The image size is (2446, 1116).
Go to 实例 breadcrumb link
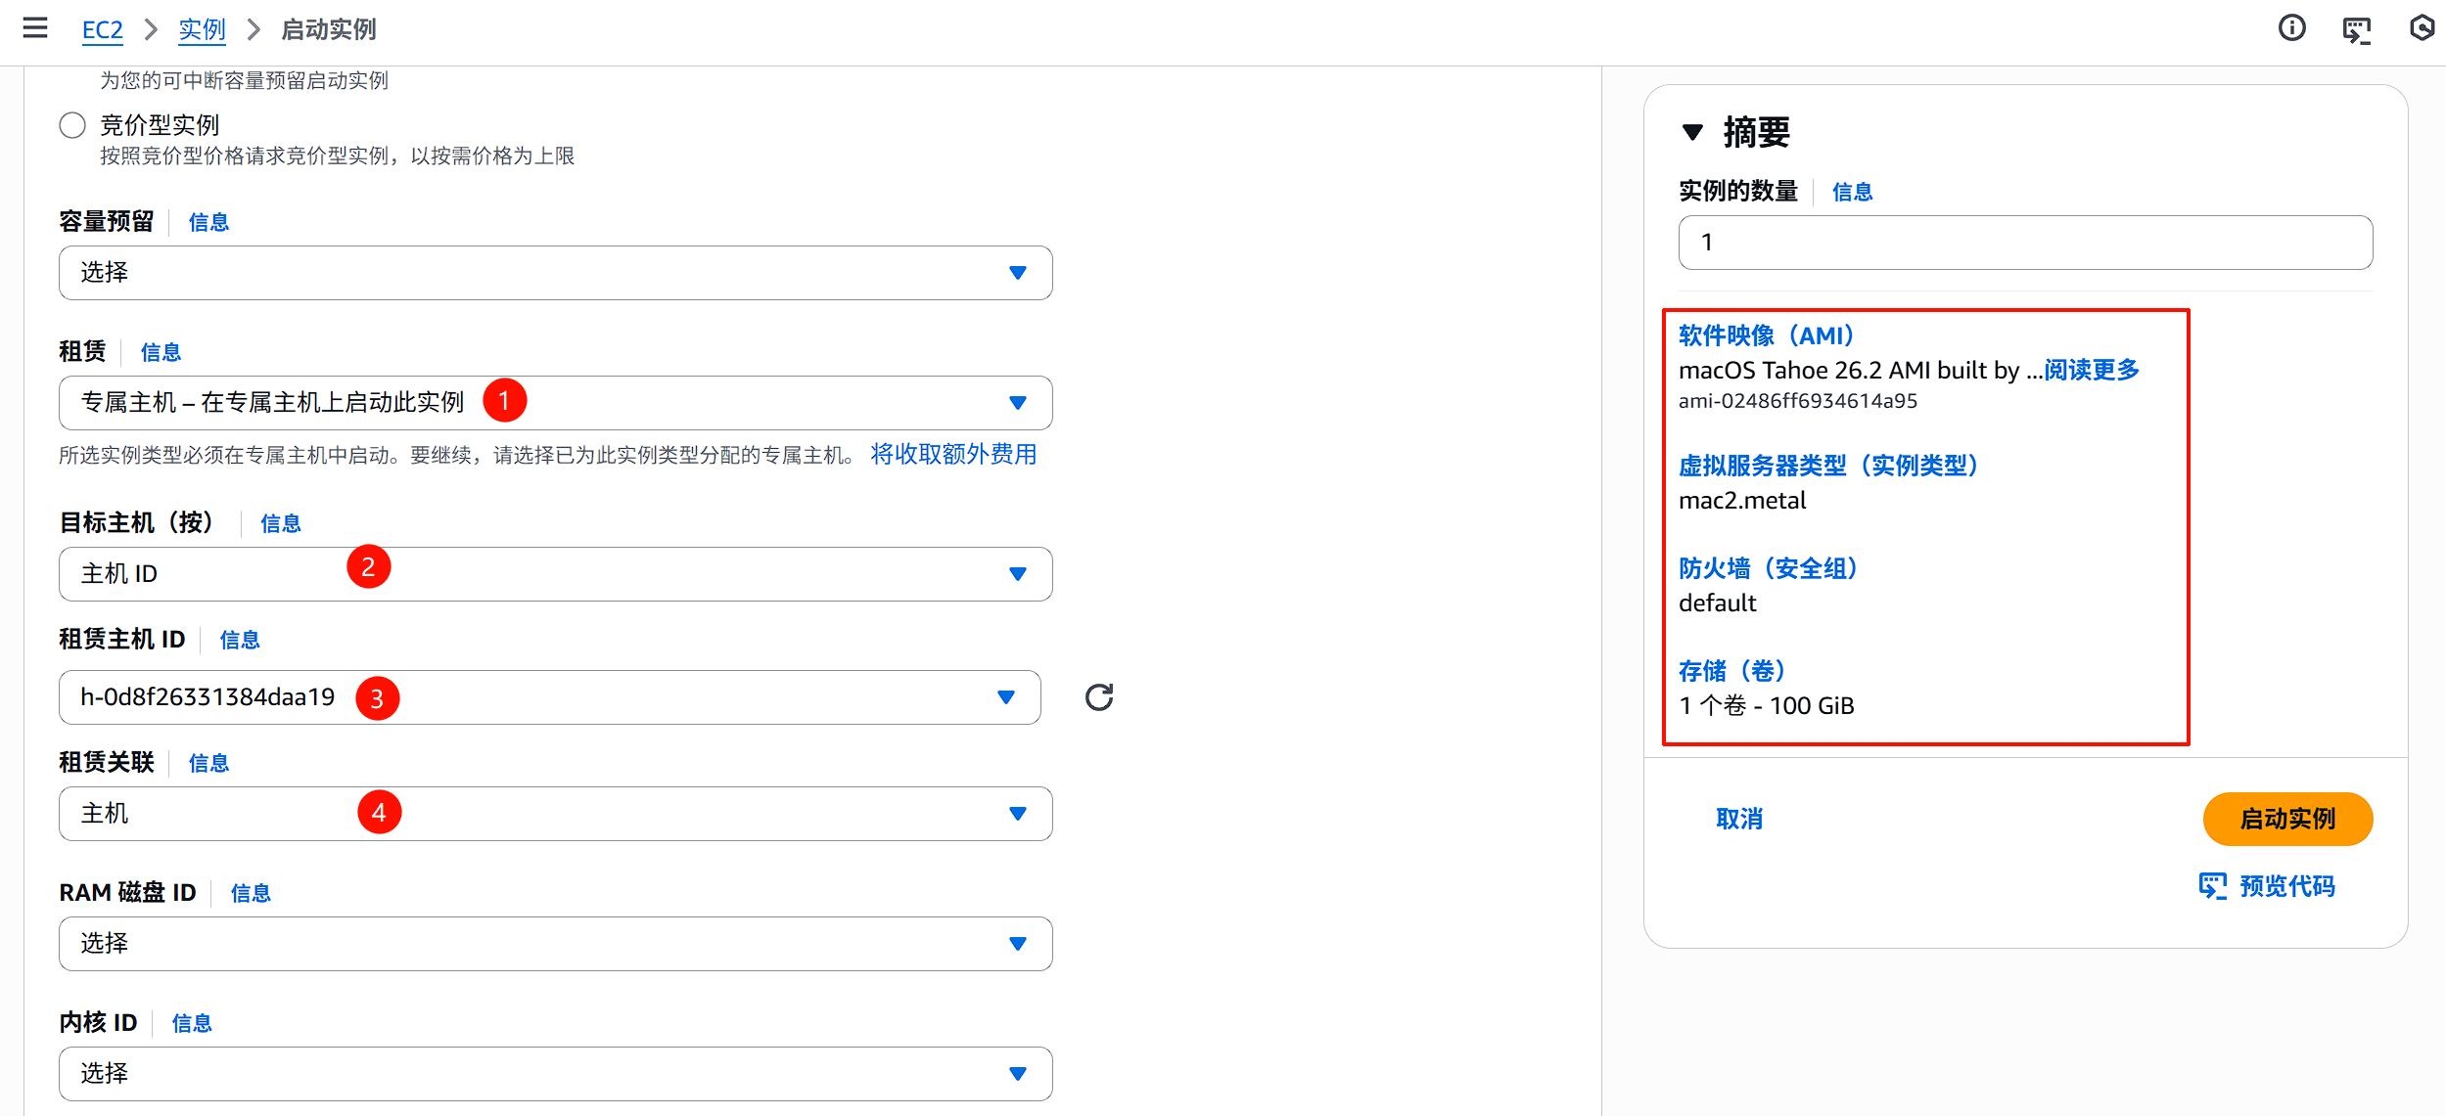tap(202, 30)
